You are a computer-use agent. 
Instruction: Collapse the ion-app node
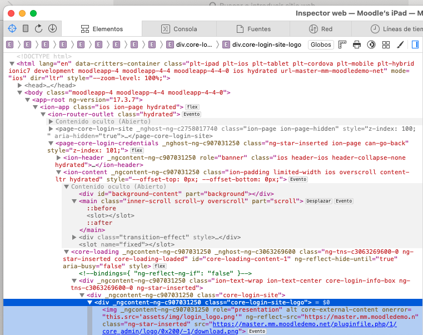click(36, 107)
